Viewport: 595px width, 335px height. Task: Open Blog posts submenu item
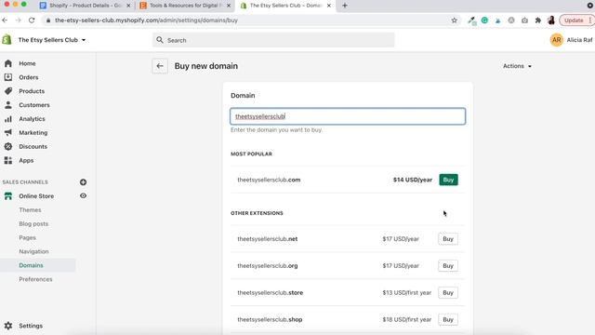(x=33, y=223)
